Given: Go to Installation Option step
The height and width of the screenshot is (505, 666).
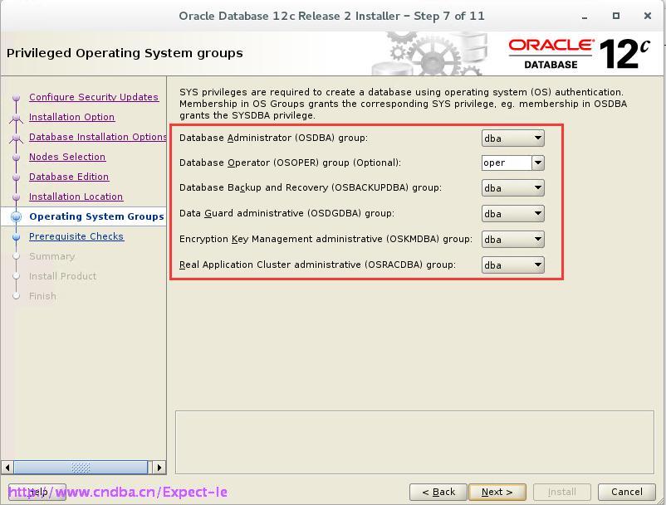Looking at the screenshot, I should coord(71,117).
